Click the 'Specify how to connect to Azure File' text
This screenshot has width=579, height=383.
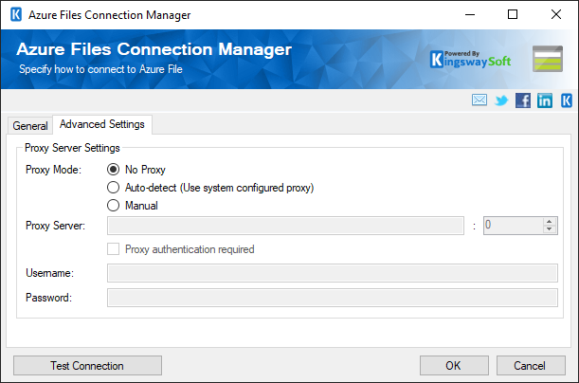(100, 69)
